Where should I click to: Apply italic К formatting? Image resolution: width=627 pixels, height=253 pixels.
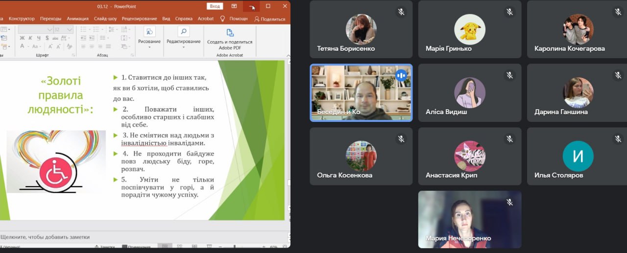30,38
